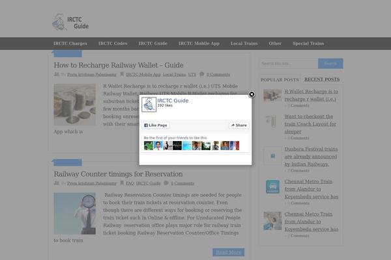
Task: Click the coins thumbnail of Railway Wallet post
Action: [74, 105]
